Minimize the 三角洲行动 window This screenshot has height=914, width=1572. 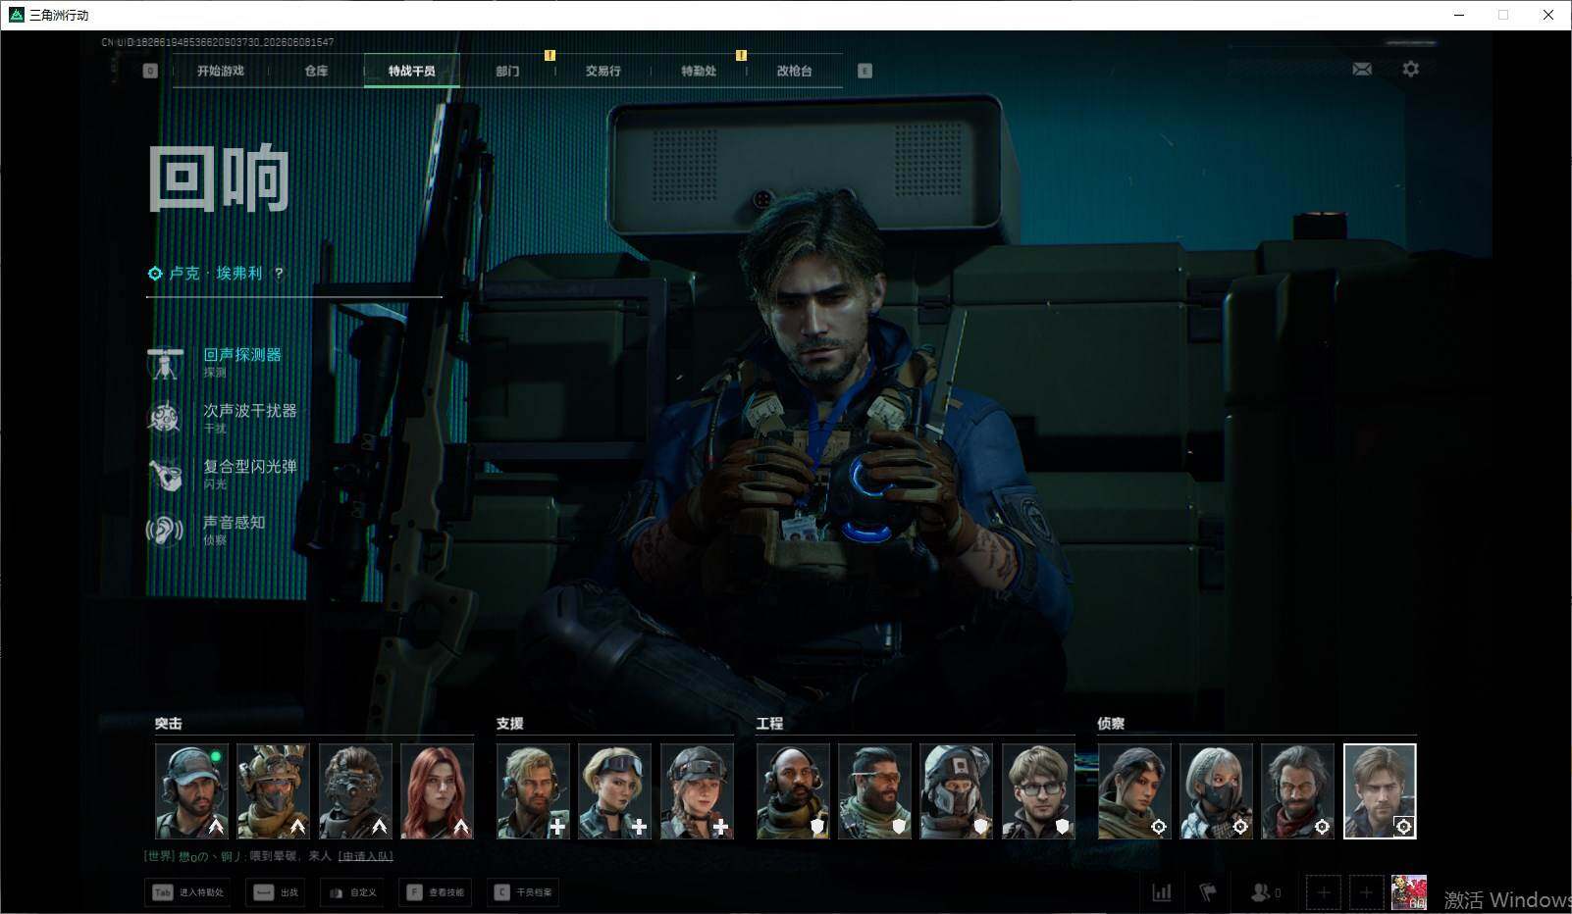coord(1459,15)
